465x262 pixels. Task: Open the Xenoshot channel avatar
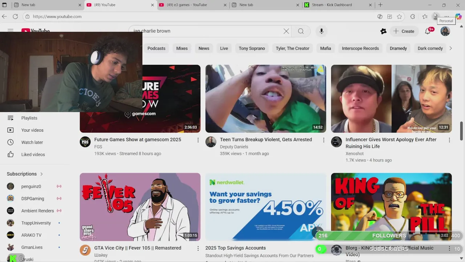(336, 142)
